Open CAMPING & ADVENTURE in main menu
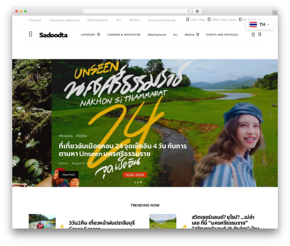 (x=124, y=35)
